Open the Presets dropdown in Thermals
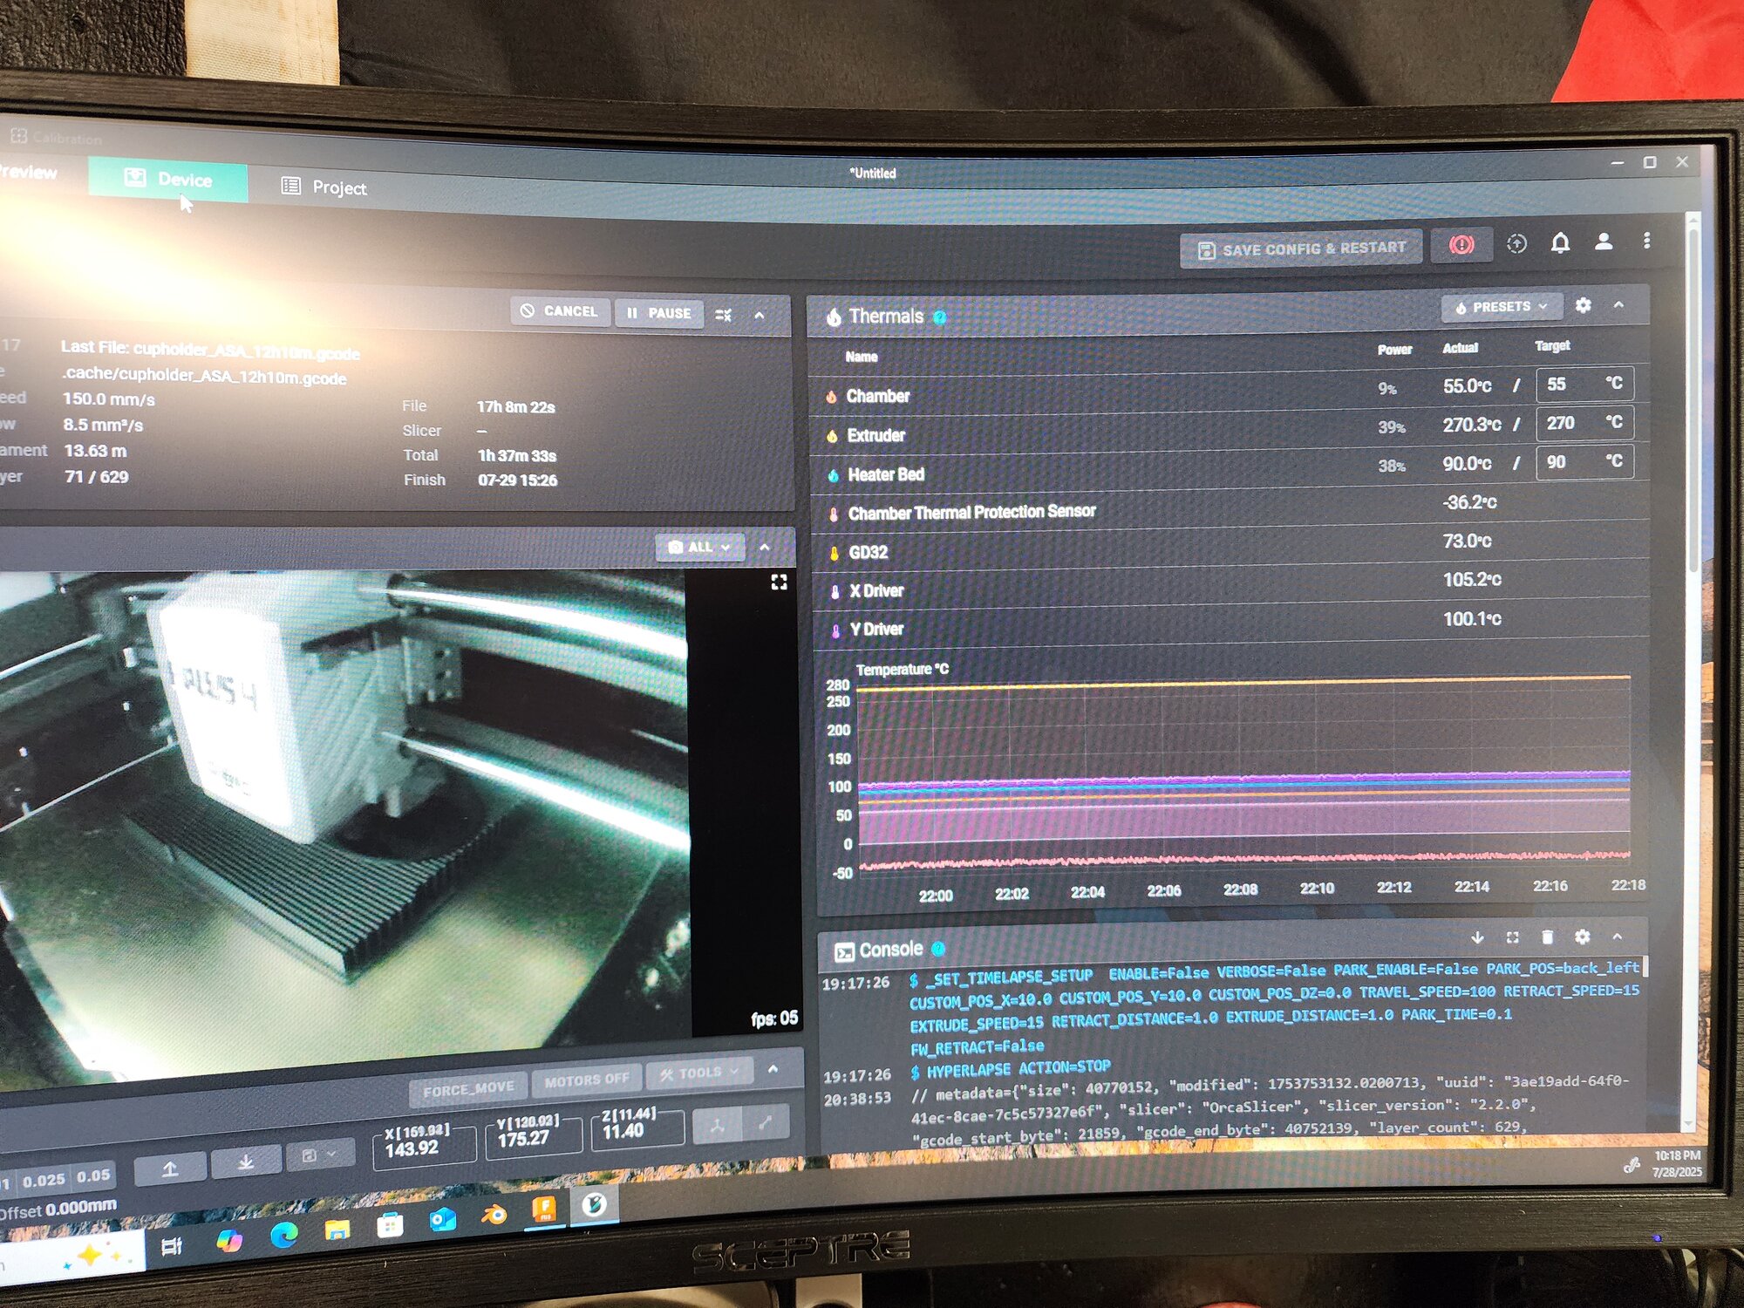This screenshot has height=1308, width=1744. coord(1502,307)
